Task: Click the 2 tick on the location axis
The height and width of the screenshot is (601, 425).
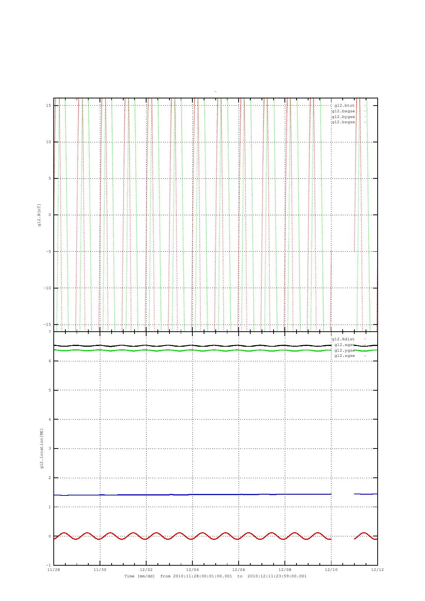Action: [50, 478]
